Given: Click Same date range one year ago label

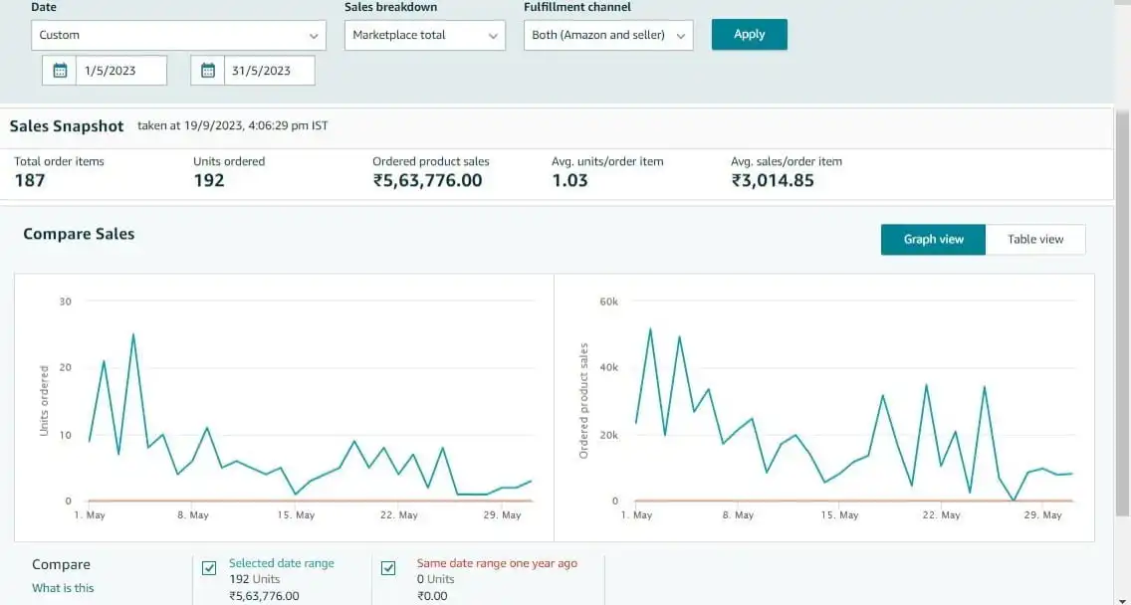Looking at the screenshot, I should click(x=497, y=563).
